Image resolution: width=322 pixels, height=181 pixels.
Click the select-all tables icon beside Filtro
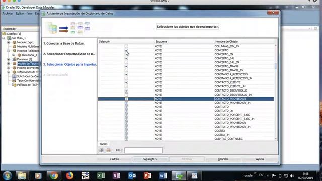(102, 150)
